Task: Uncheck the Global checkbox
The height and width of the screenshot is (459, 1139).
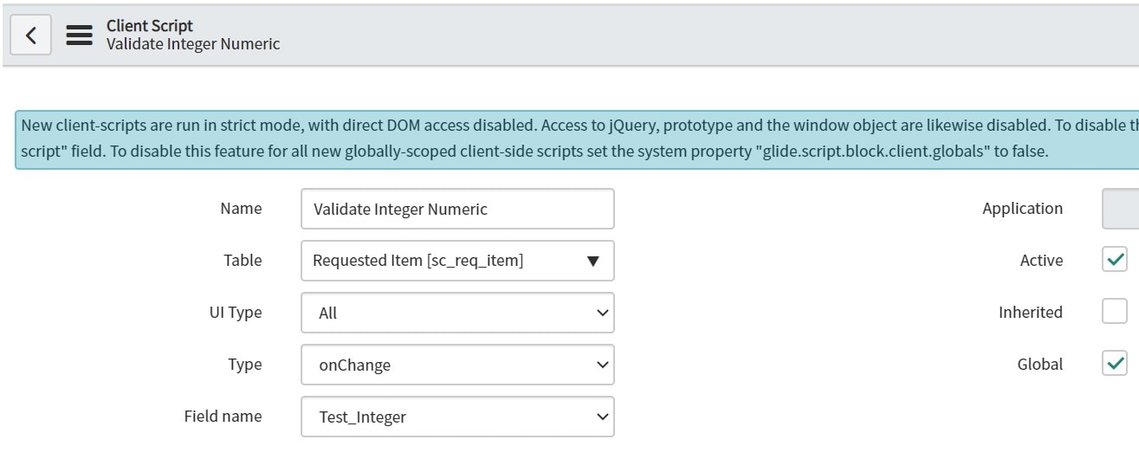Action: [x=1114, y=364]
